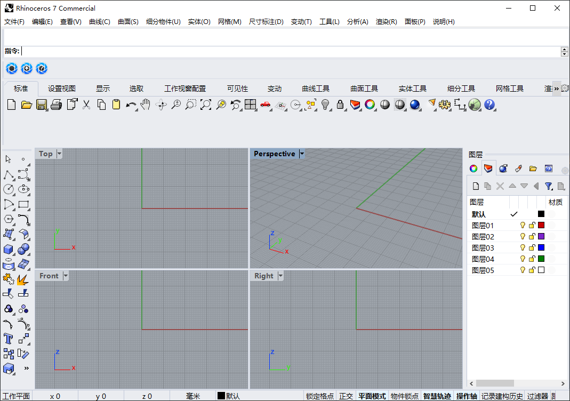
Task: Toggle Osnap (物件锁点) in status bar
Action: (x=404, y=396)
